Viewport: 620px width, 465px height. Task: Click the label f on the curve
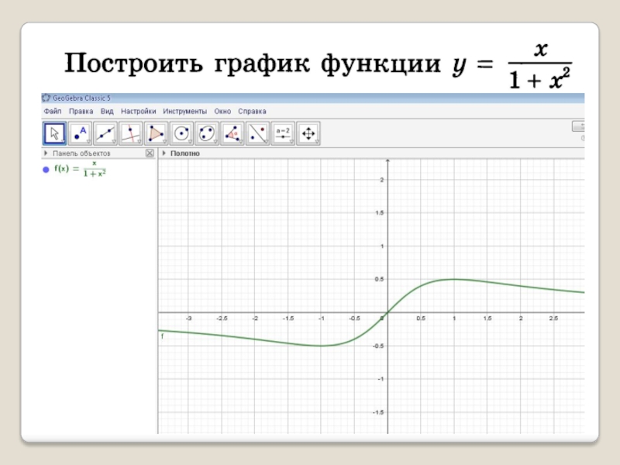coord(162,336)
